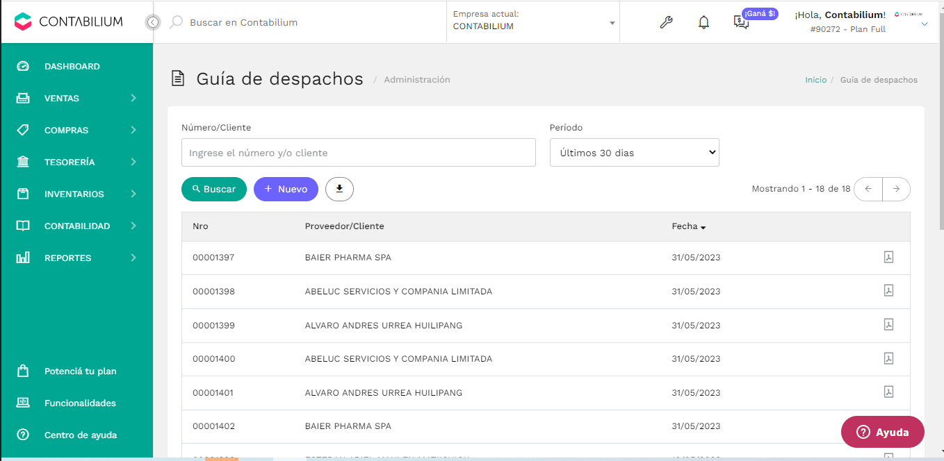
Task: Click the Contabilium logo
Action: (68, 22)
